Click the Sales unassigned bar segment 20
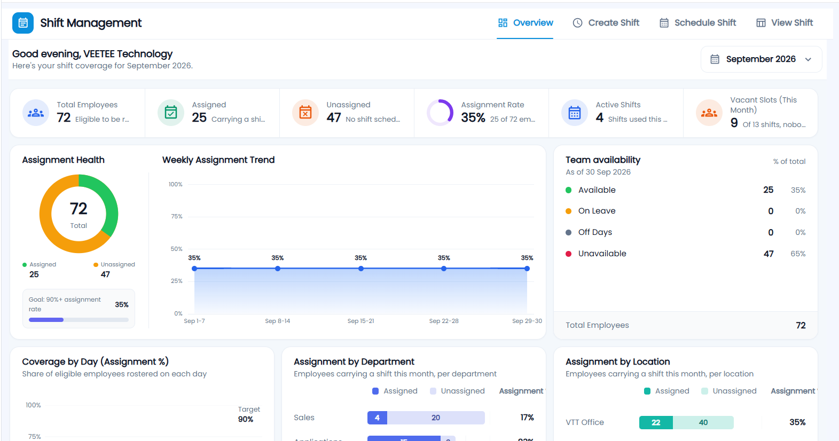This screenshot has width=839, height=441. (436, 418)
